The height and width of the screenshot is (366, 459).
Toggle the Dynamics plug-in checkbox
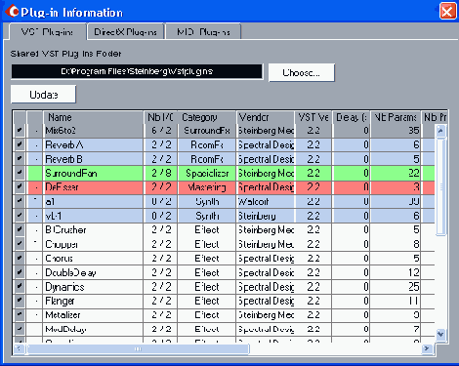click(x=20, y=287)
